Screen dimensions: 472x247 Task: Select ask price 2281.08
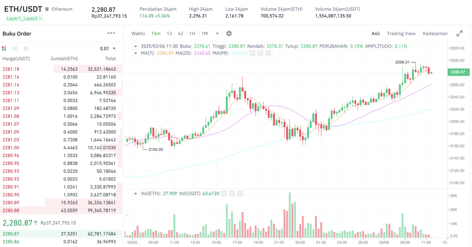pyautogui.click(x=11, y=116)
